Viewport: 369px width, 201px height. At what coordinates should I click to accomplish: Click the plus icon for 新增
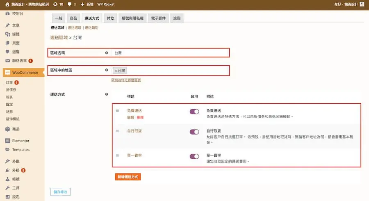click(x=82, y=4)
